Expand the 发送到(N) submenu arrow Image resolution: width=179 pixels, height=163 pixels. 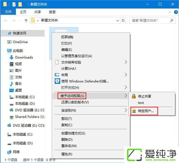tap(126, 110)
